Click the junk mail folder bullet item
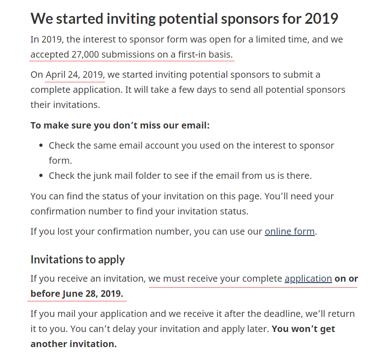Screen dimensions: 390x364 coord(180,176)
